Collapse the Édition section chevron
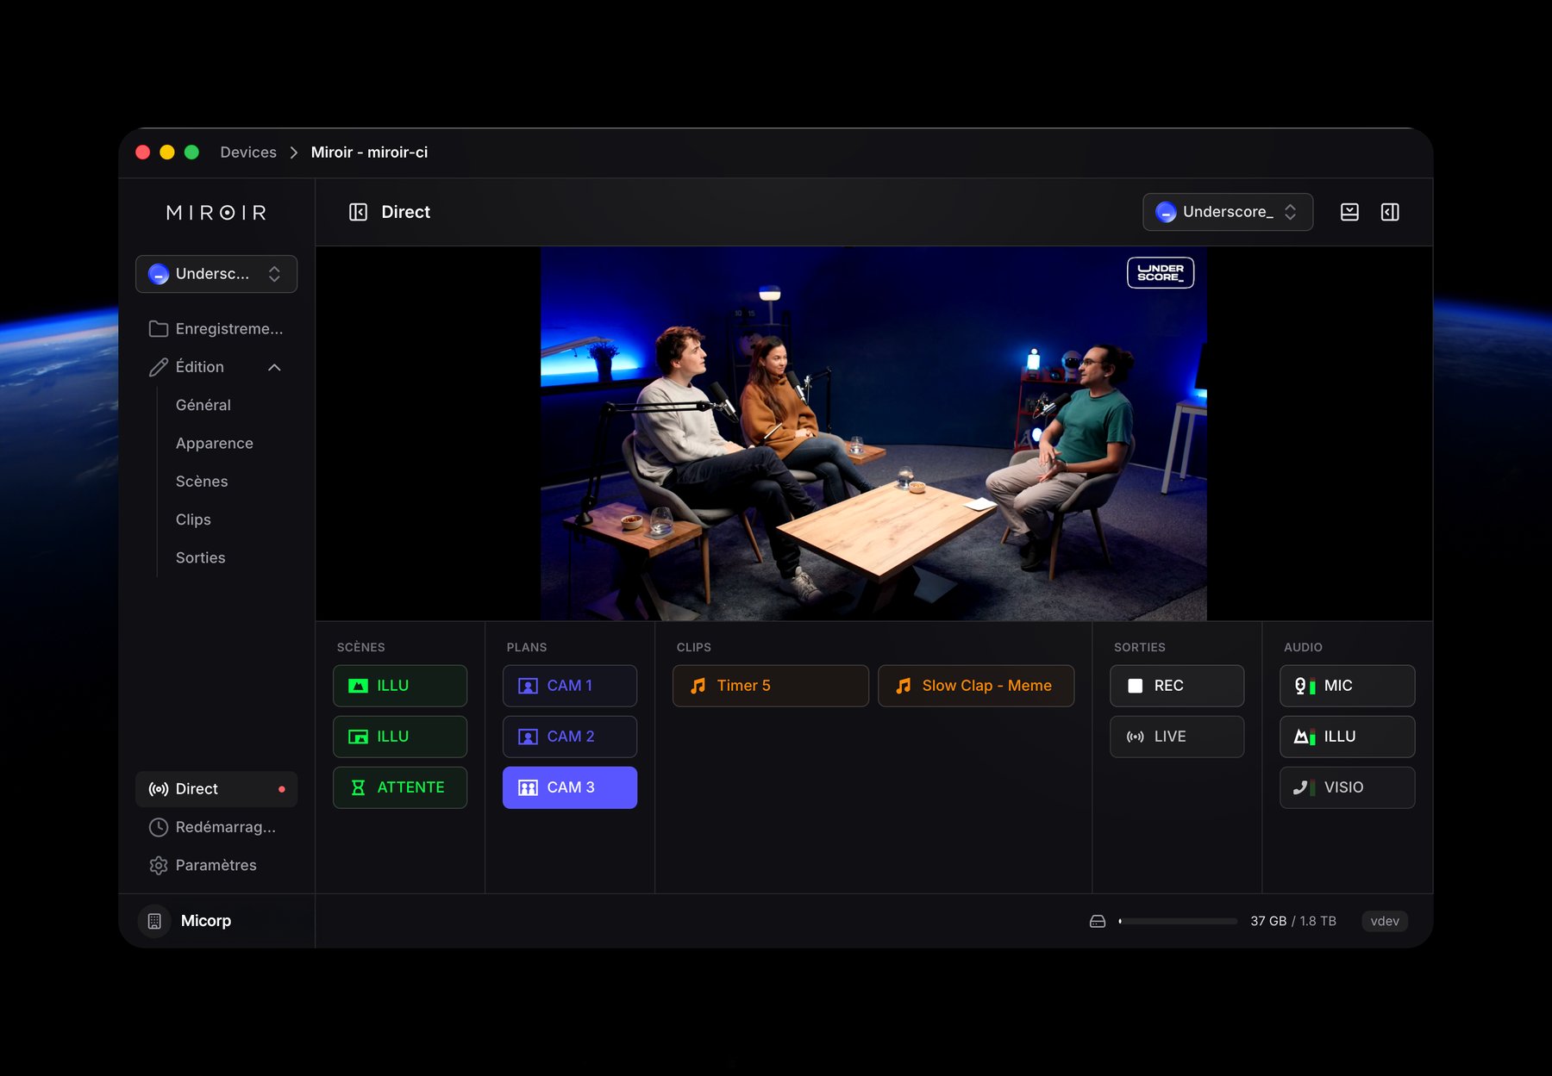1552x1076 pixels. pyautogui.click(x=274, y=366)
